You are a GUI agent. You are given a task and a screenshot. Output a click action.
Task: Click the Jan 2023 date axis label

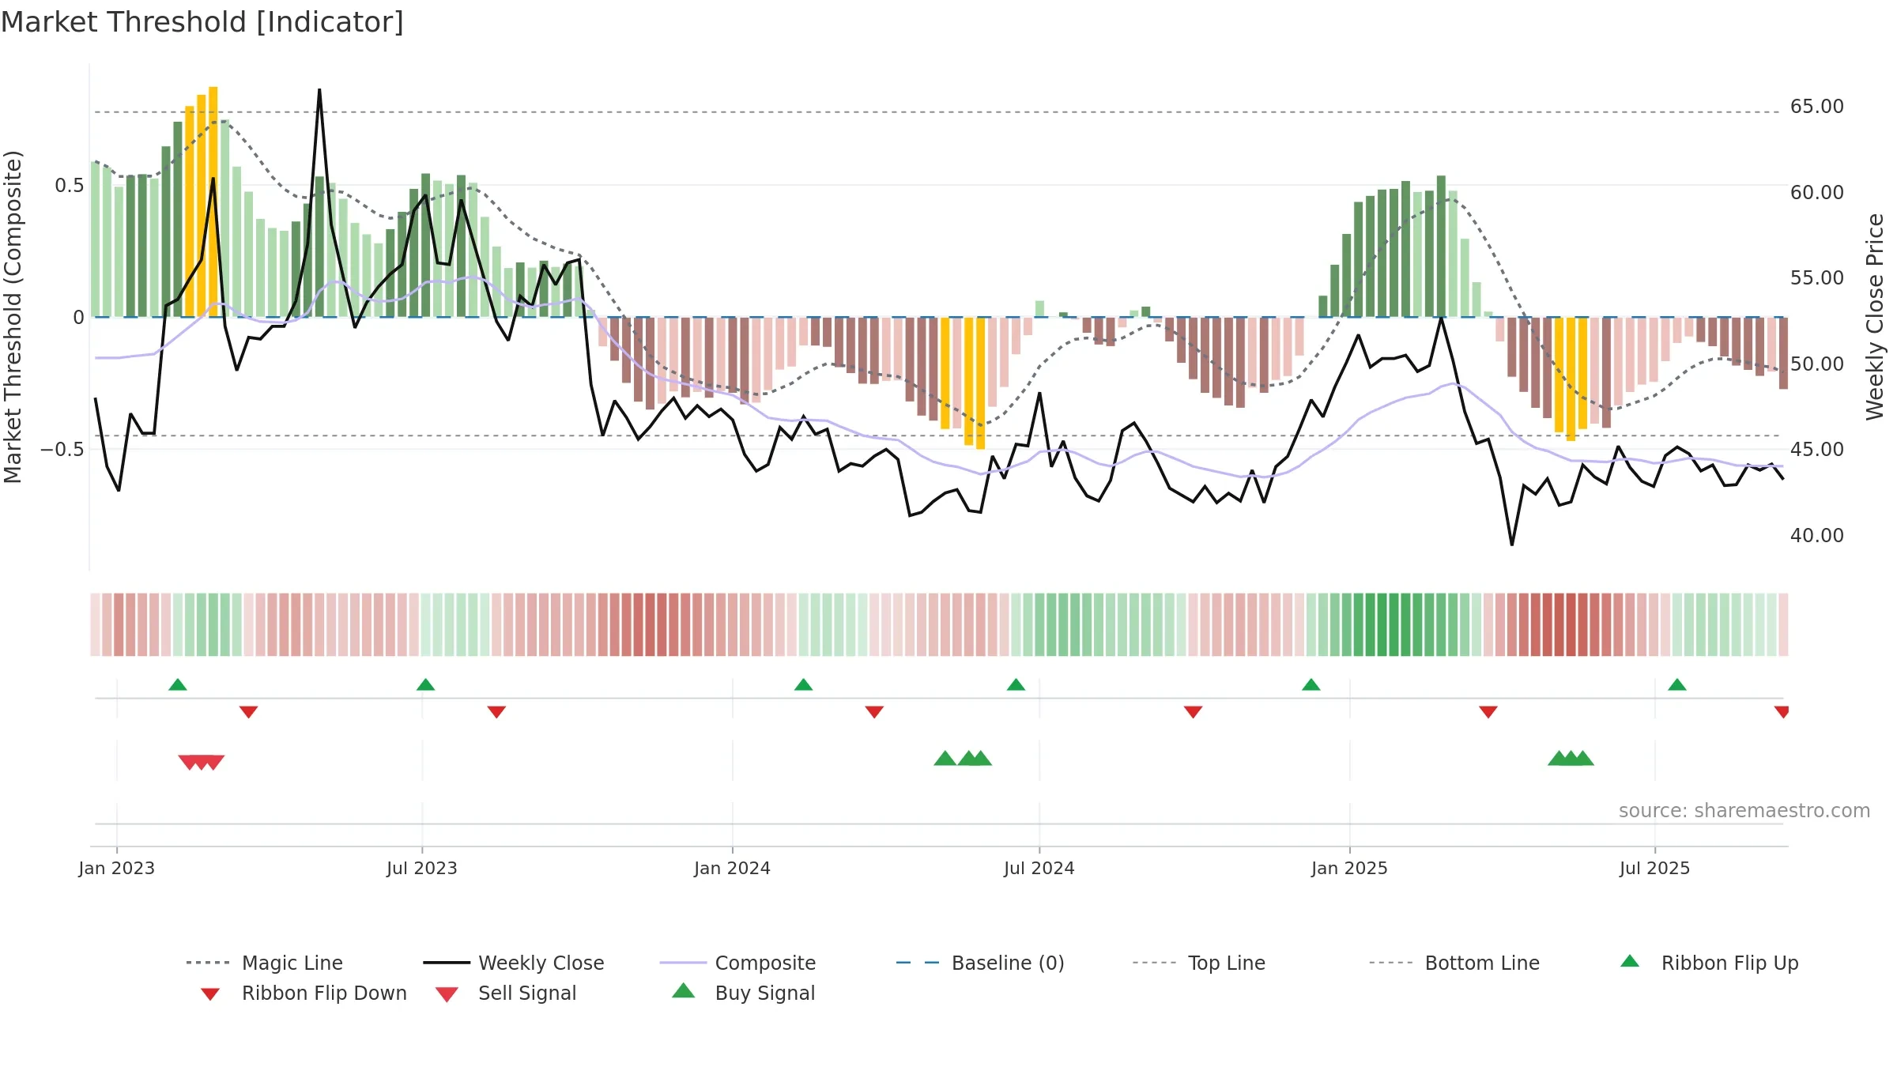click(x=117, y=869)
